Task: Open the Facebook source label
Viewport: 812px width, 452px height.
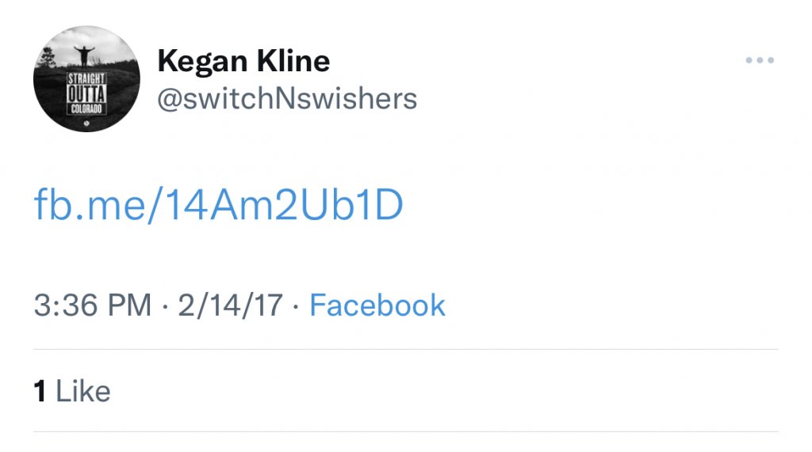Action: pos(377,306)
